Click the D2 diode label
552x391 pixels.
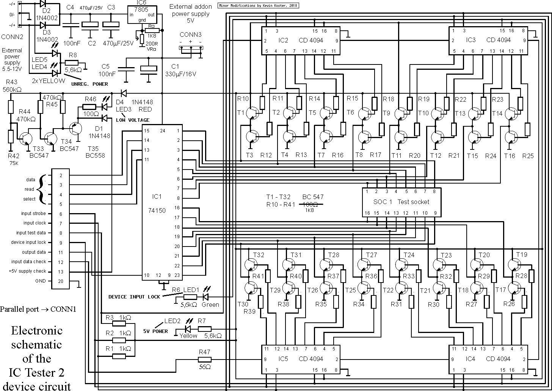(x=46, y=11)
